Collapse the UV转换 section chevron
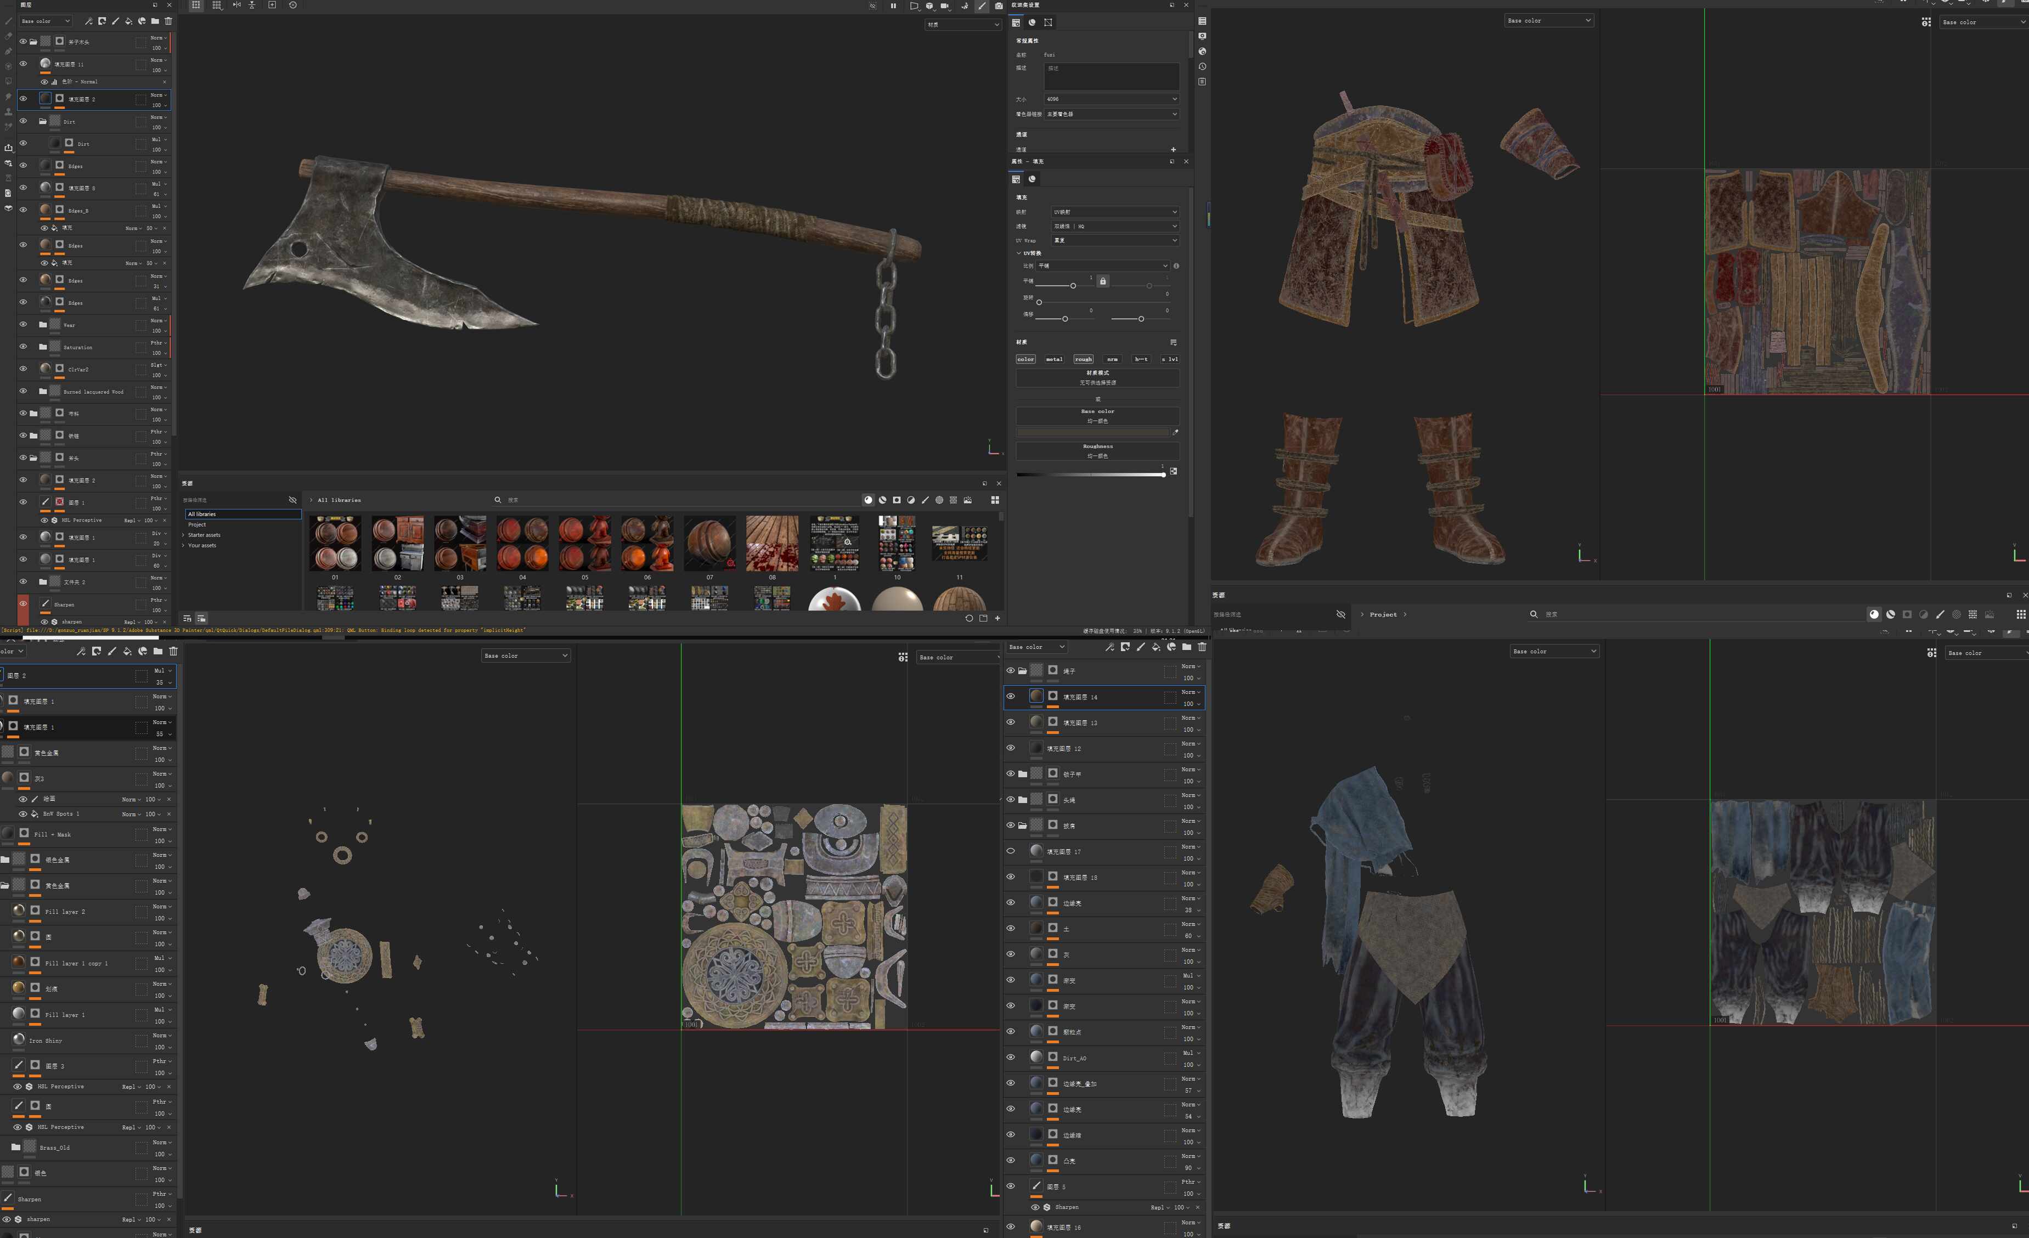The image size is (2029, 1238). pos(1019,253)
